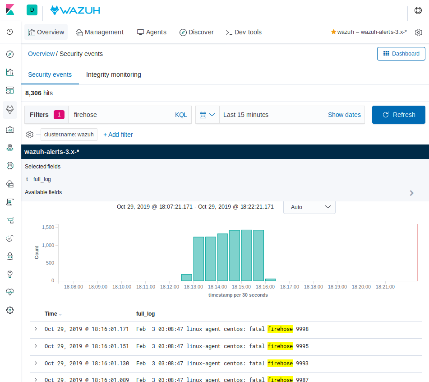Image resolution: width=429 pixels, height=382 pixels.
Task: Click the log message ending in 9993
Action: (222, 363)
